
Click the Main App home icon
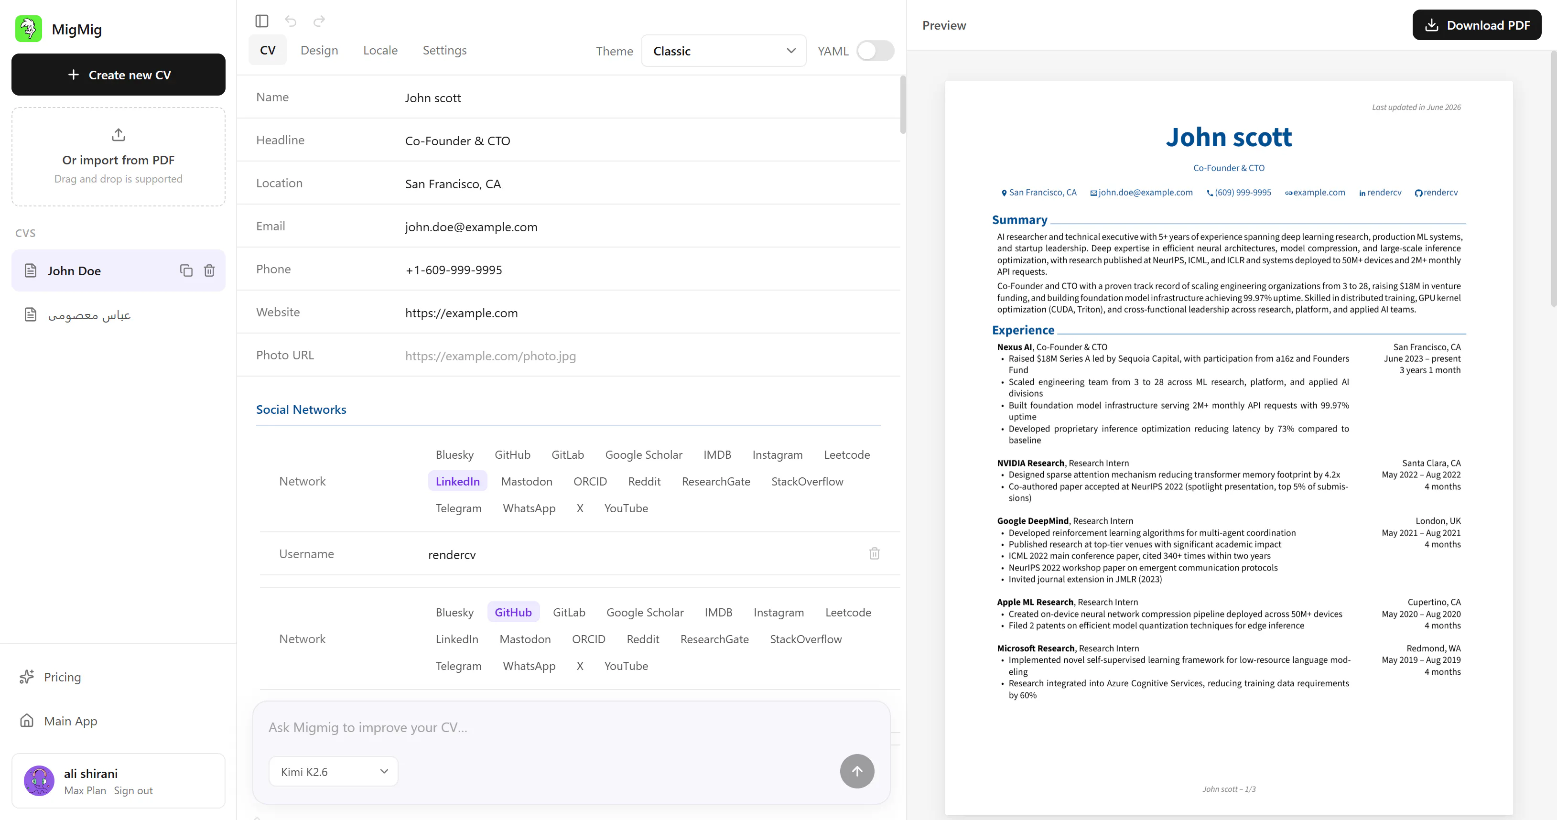tap(27, 720)
